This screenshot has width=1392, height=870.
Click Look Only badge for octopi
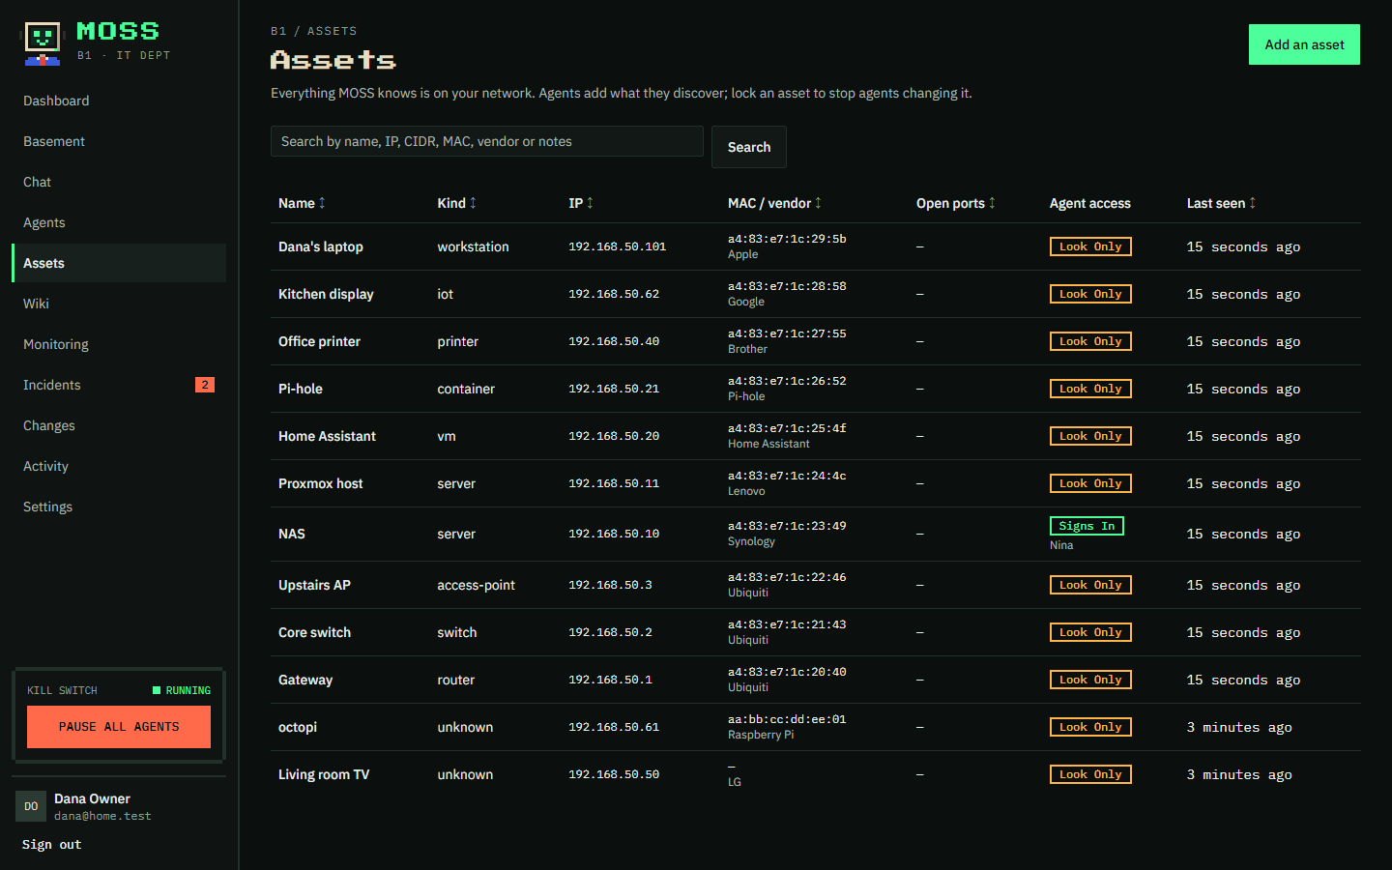(1090, 727)
